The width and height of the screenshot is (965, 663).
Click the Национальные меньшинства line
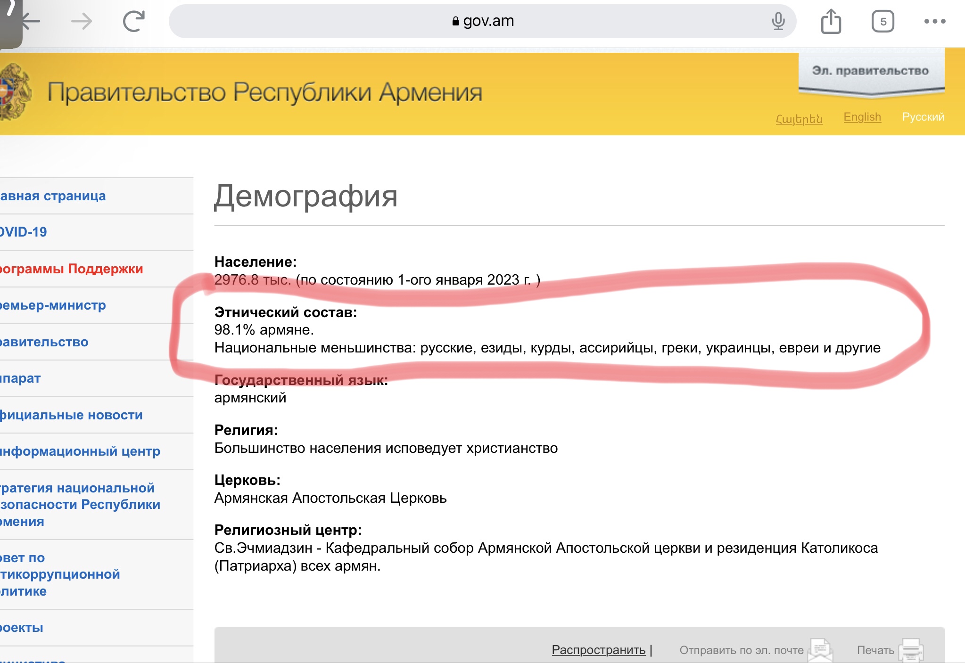click(547, 348)
